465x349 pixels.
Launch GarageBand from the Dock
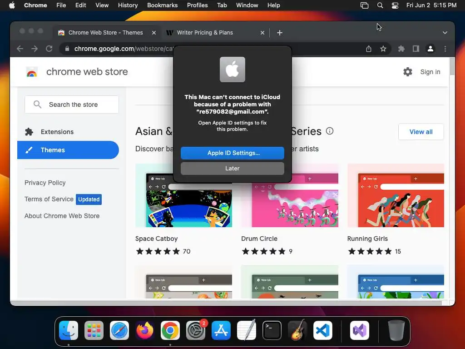[297, 330]
